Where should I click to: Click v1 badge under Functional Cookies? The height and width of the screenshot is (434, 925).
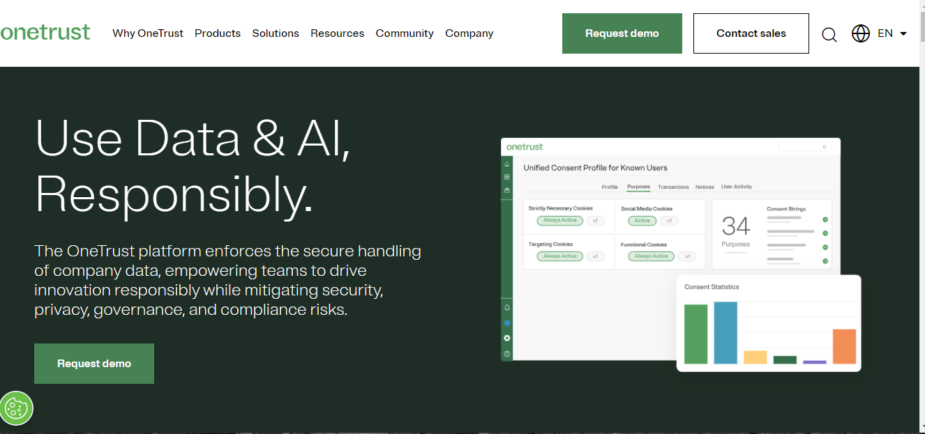[687, 256]
